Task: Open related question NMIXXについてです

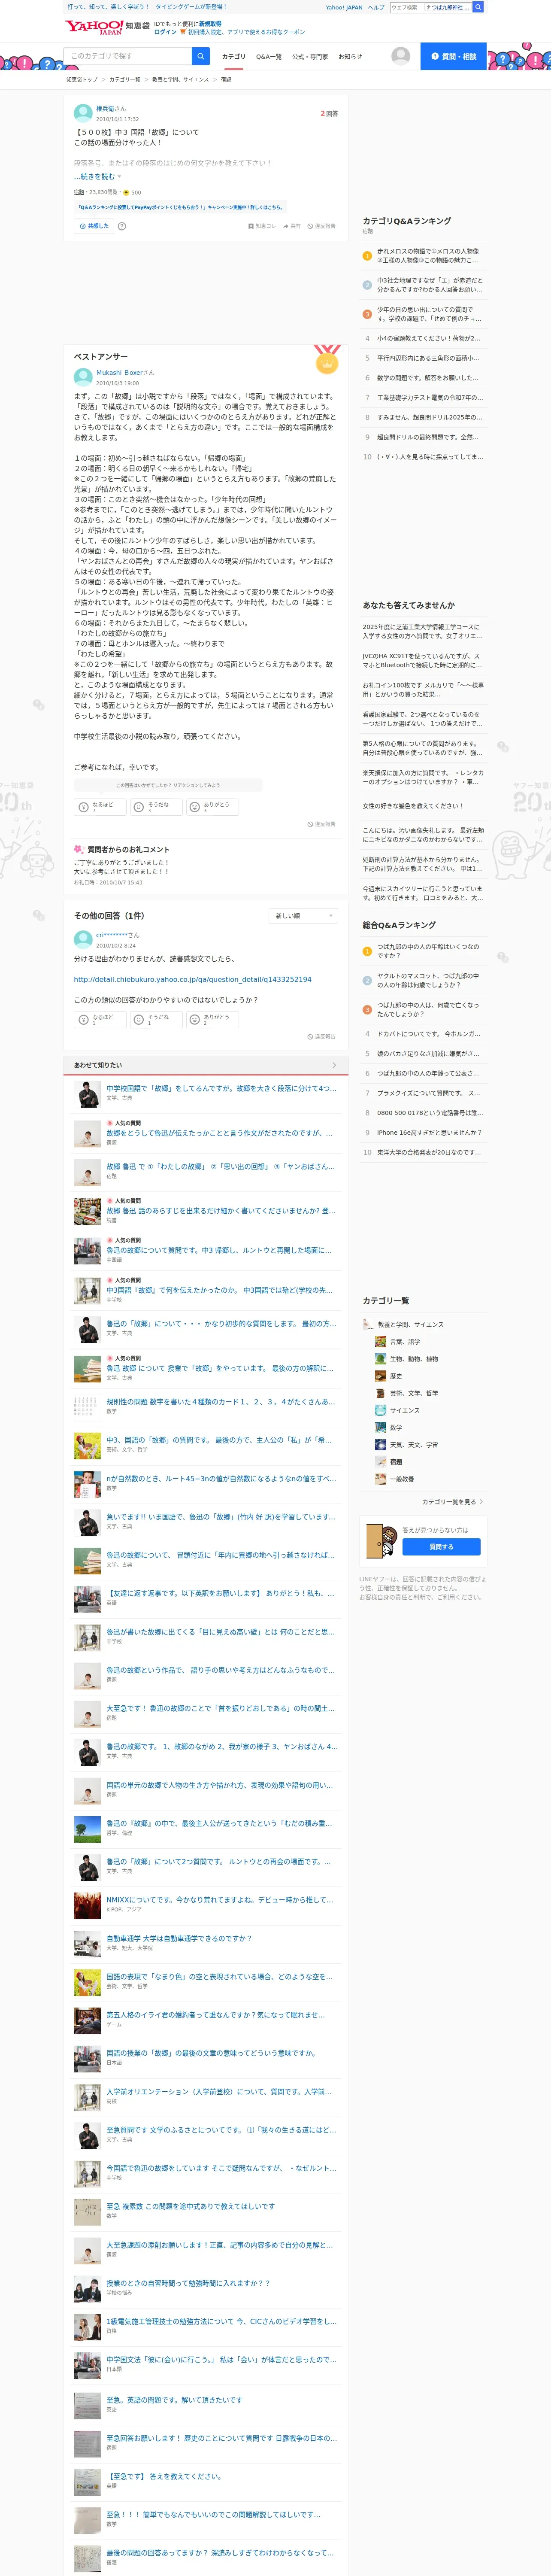Action: click(x=220, y=1899)
